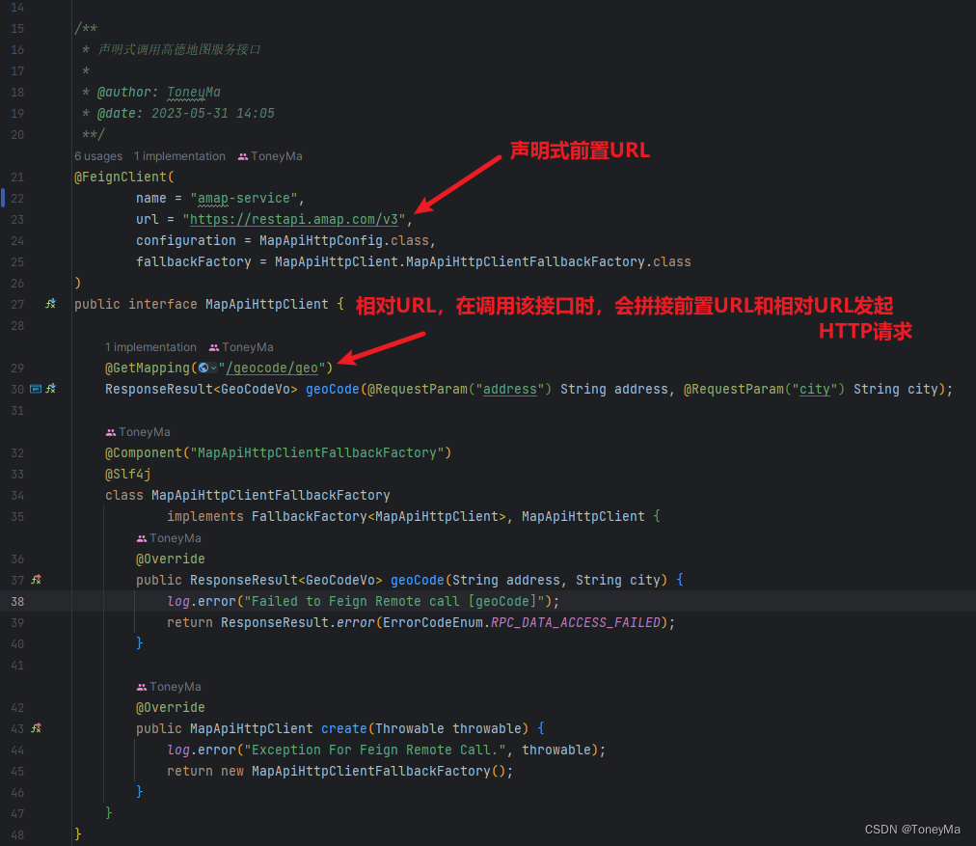The image size is (976, 846).
Task: Click the @author ToneyMa Javadoc name
Action: click(194, 93)
